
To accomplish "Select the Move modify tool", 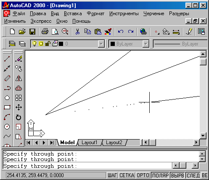I will click(19, 107).
